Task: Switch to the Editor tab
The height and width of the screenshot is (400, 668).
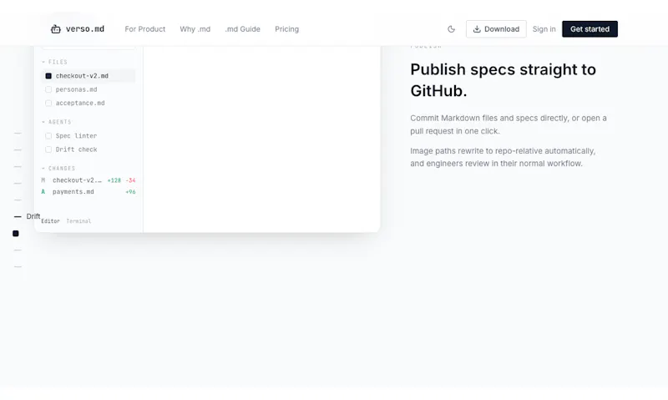Action: coord(50,221)
